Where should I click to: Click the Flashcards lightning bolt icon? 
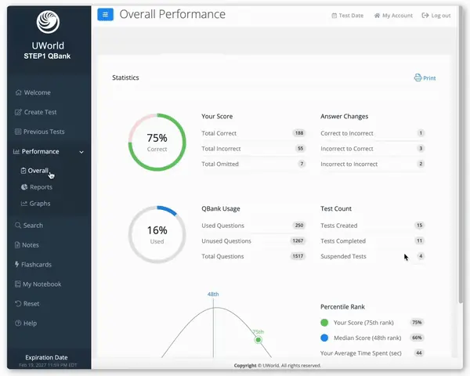click(x=17, y=264)
